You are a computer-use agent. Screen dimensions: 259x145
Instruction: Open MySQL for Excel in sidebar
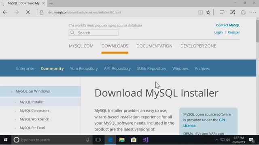[x=32, y=128]
